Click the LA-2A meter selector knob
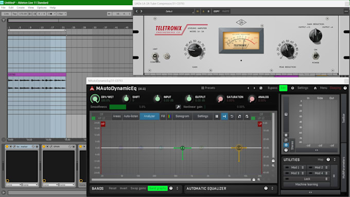 (x=316, y=35)
